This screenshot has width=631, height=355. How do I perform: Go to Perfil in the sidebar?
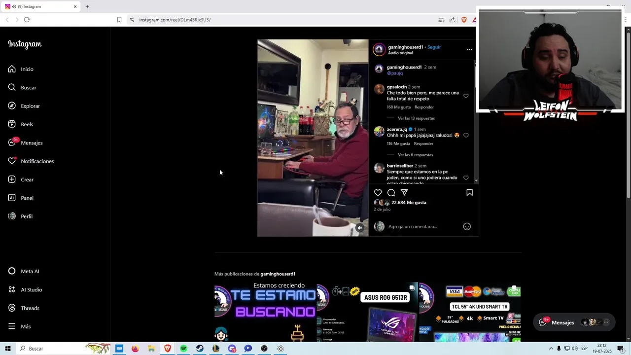pyautogui.click(x=20, y=216)
